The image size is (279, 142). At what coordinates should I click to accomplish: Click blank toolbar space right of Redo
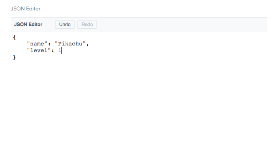click(x=181, y=25)
